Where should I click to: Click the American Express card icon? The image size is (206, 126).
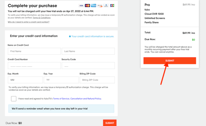tap(94, 5)
